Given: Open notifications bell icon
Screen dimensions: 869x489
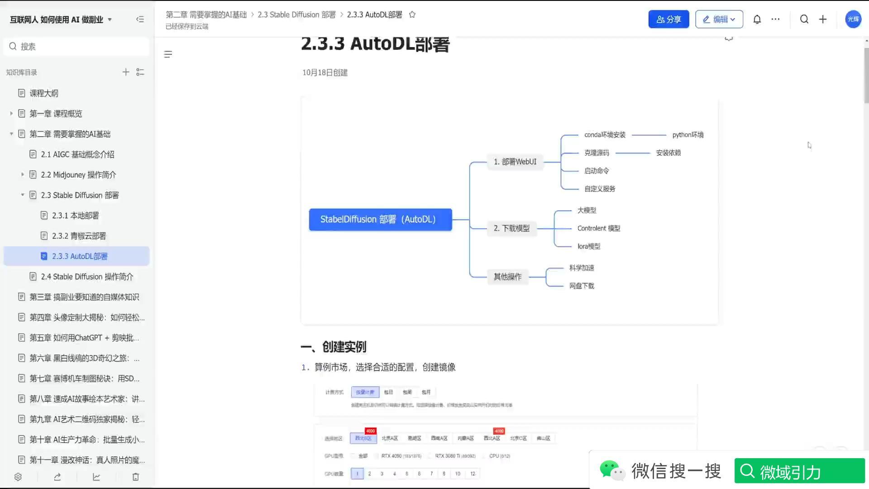Looking at the screenshot, I should point(757,19).
